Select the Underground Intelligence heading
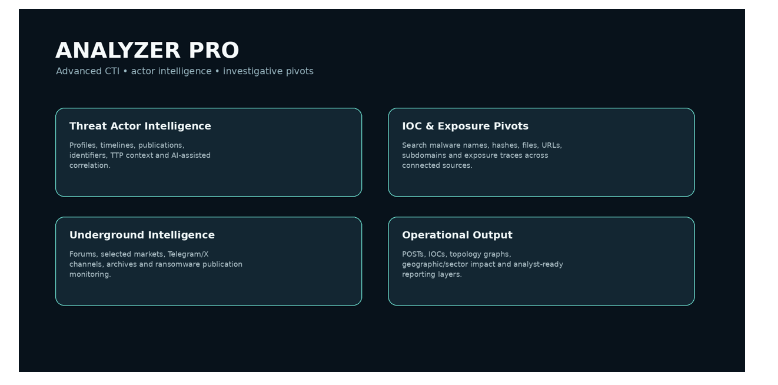This screenshot has width=778, height=385. pyautogui.click(x=142, y=235)
